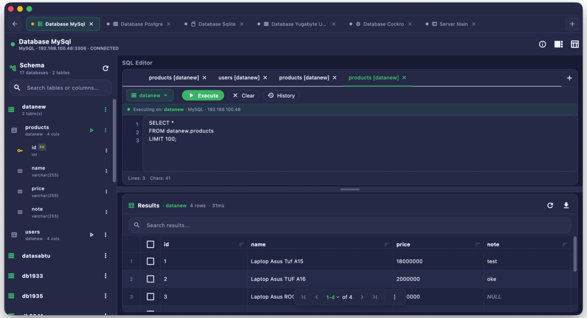Open query History
This screenshot has width=587, height=318.
(x=281, y=95)
